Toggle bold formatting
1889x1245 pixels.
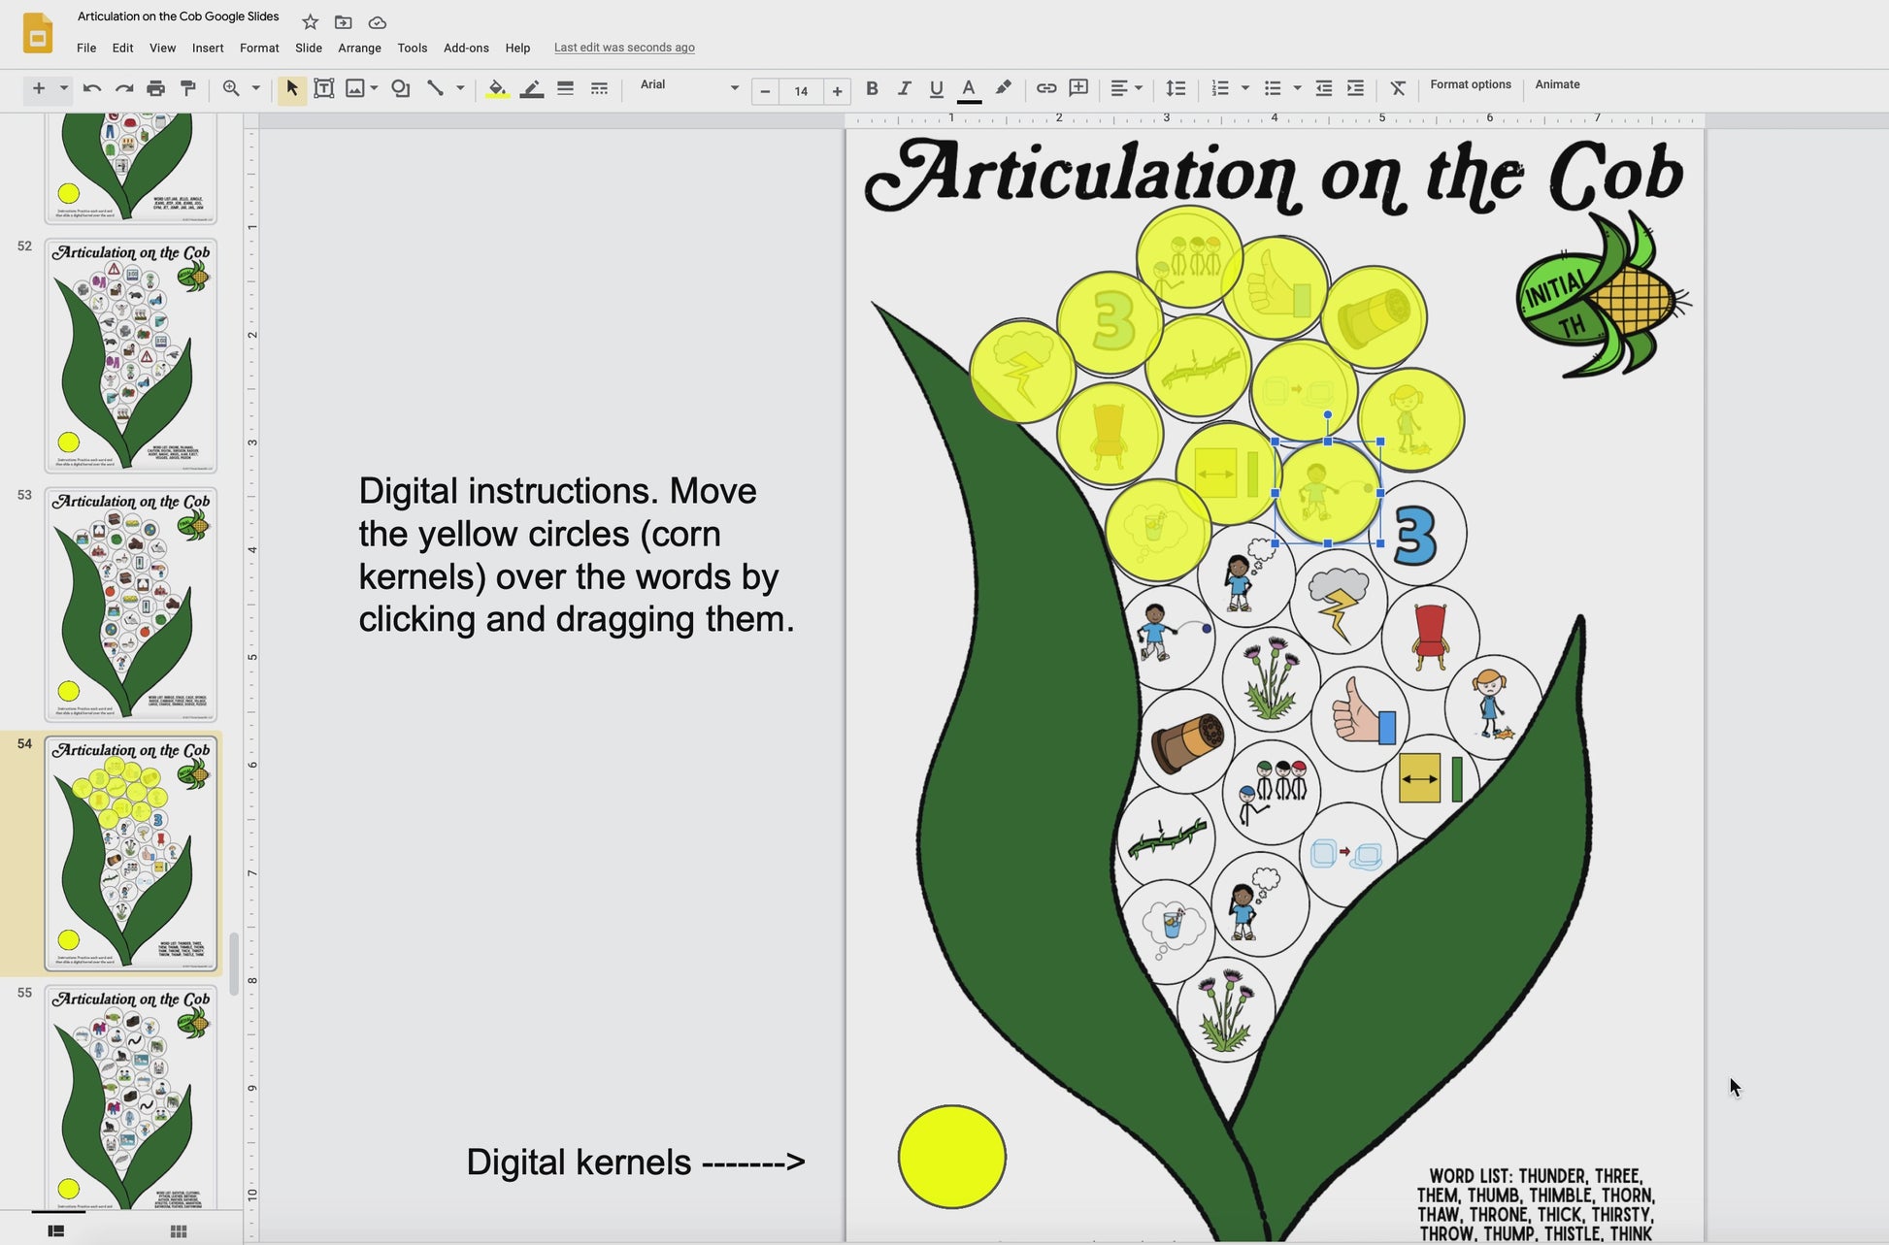(872, 88)
